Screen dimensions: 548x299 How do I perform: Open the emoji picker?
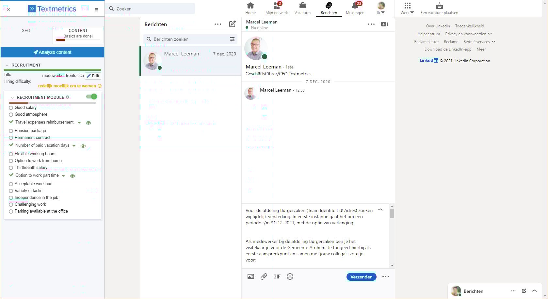click(x=290, y=277)
